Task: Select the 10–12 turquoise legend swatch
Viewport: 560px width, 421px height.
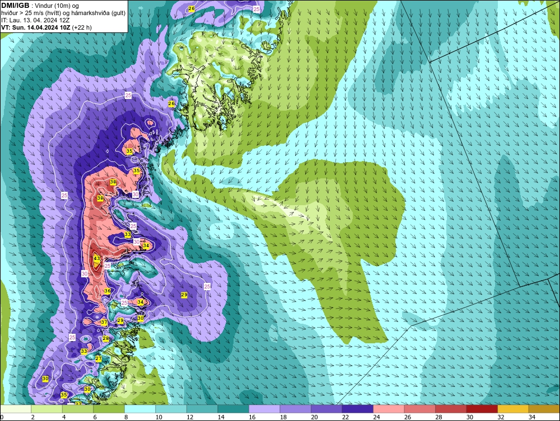Action: [x=171, y=409]
